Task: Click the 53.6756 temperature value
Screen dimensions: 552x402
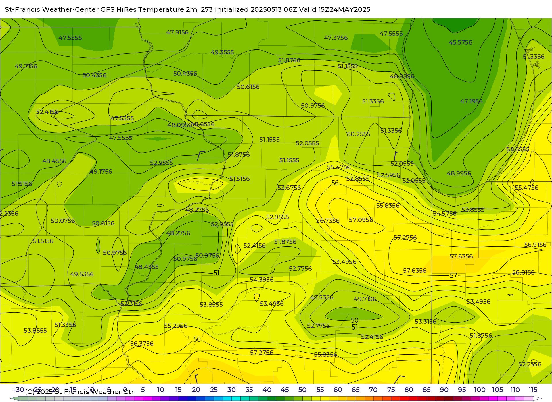Action: (x=289, y=188)
